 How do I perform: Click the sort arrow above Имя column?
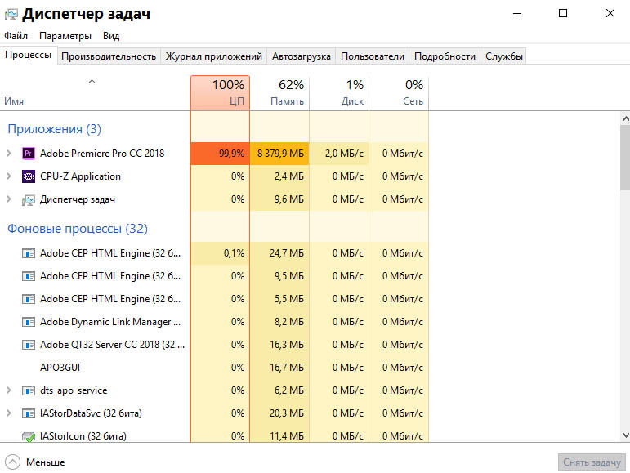tap(92, 81)
